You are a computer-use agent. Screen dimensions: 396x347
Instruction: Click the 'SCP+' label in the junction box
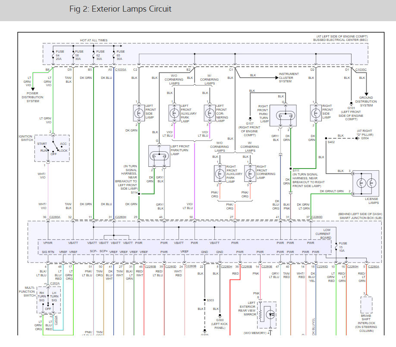(104, 251)
